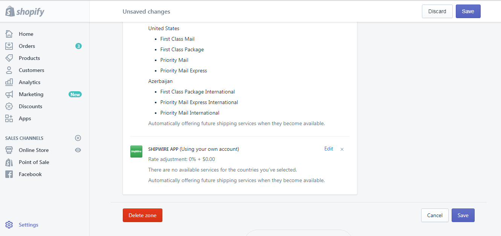
Task: Open Online Store channel
Action: (x=34, y=150)
